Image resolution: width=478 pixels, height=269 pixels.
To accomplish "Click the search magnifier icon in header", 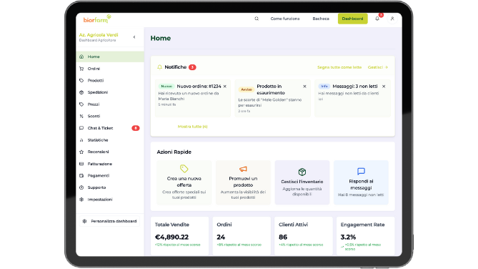I will click(257, 19).
